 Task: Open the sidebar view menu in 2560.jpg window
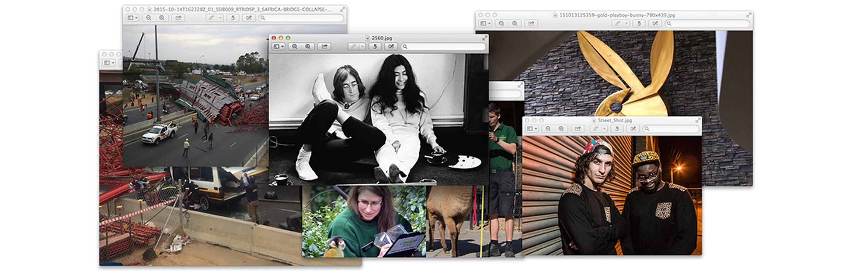pos(278,47)
